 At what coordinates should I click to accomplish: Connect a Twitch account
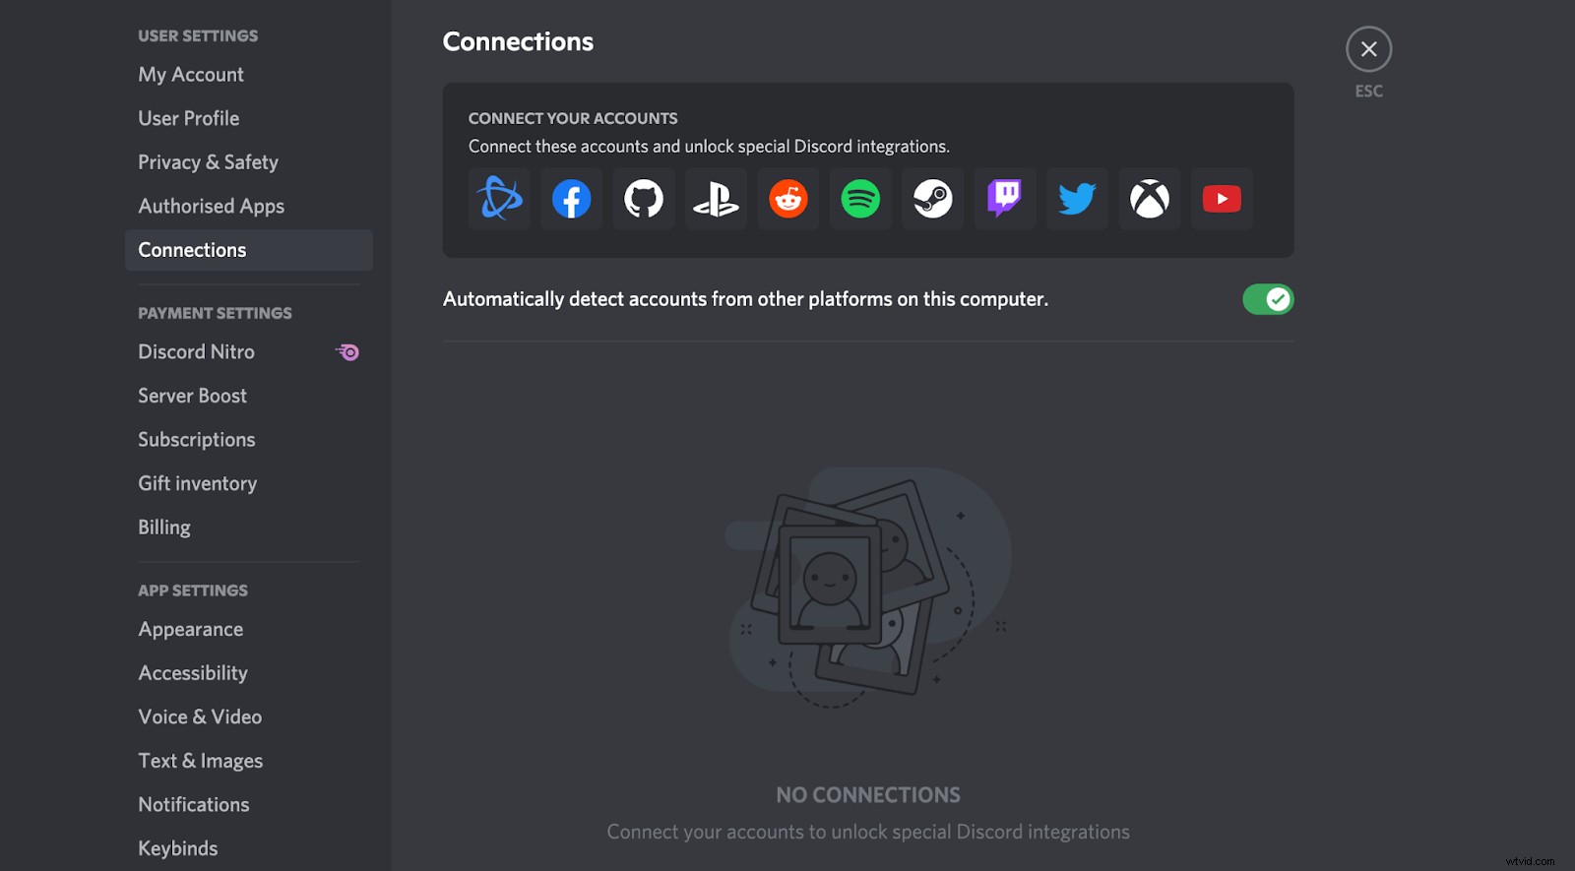(1005, 199)
